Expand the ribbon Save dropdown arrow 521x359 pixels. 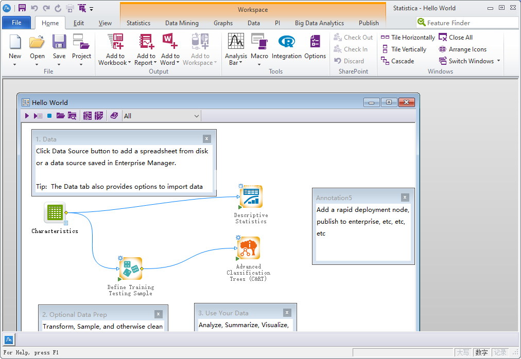(x=59, y=64)
